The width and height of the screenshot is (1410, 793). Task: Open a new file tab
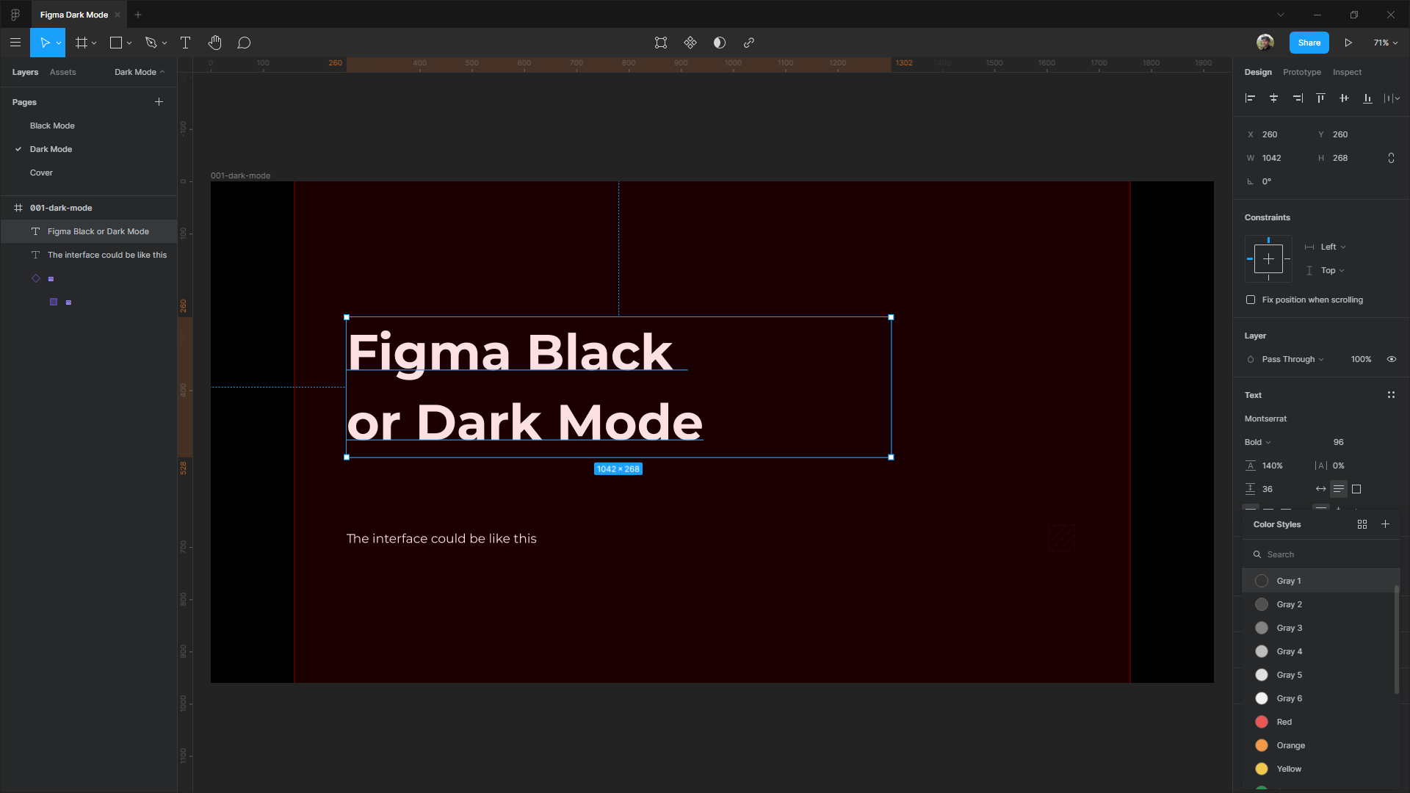[x=138, y=15]
